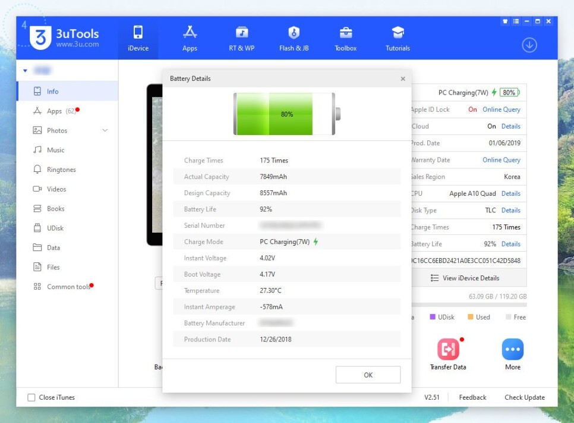Click the 80% battery graphic
Viewport: 574px width, 423px height.
pos(287,114)
